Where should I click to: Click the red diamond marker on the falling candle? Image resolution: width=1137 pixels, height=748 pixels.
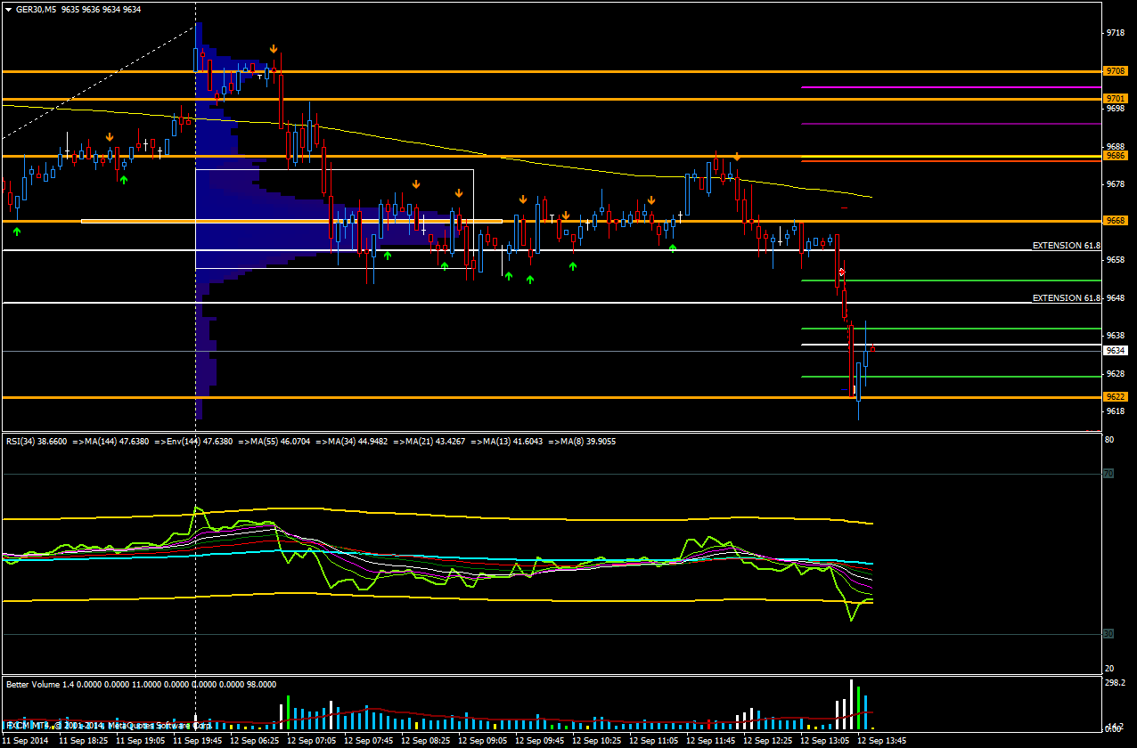(842, 272)
